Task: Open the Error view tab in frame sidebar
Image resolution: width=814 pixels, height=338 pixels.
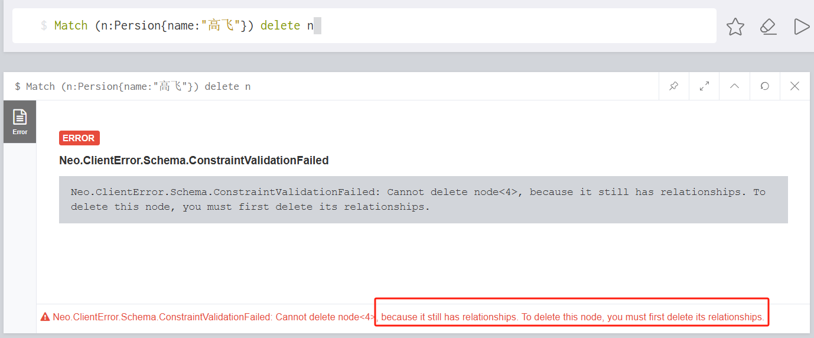Action: click(x=20, y=122)
